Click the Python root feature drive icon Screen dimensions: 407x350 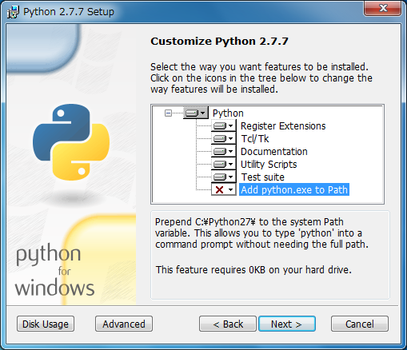tap(192, 113)
